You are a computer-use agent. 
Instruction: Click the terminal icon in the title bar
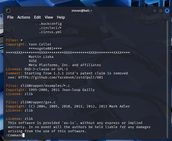[x=8, y=11]
